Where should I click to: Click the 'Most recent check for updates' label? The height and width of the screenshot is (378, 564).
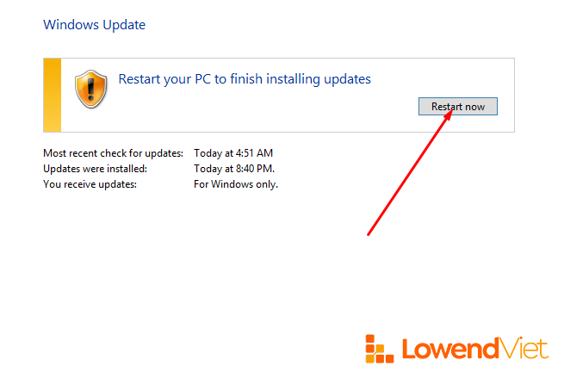coord(113,153)
